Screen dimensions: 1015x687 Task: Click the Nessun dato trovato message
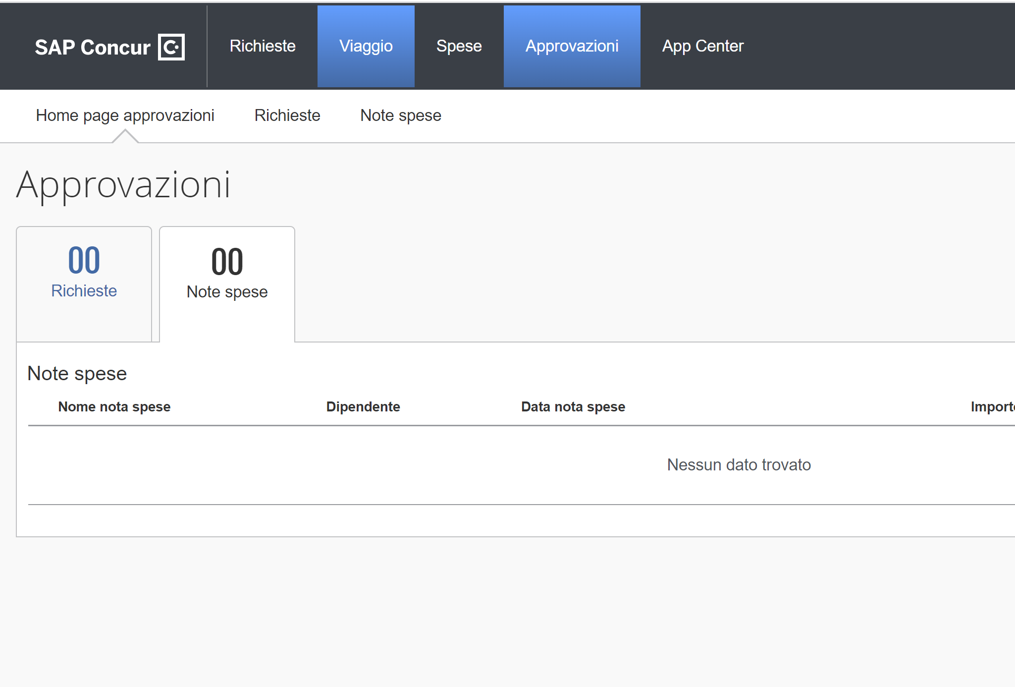[x=739, y=465]
